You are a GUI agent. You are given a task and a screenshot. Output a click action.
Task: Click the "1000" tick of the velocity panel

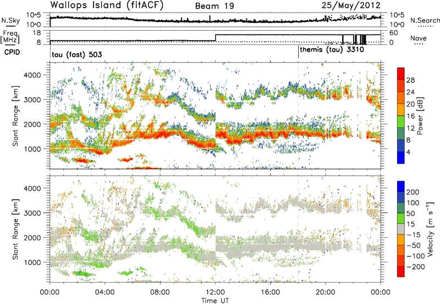point(32,262)
